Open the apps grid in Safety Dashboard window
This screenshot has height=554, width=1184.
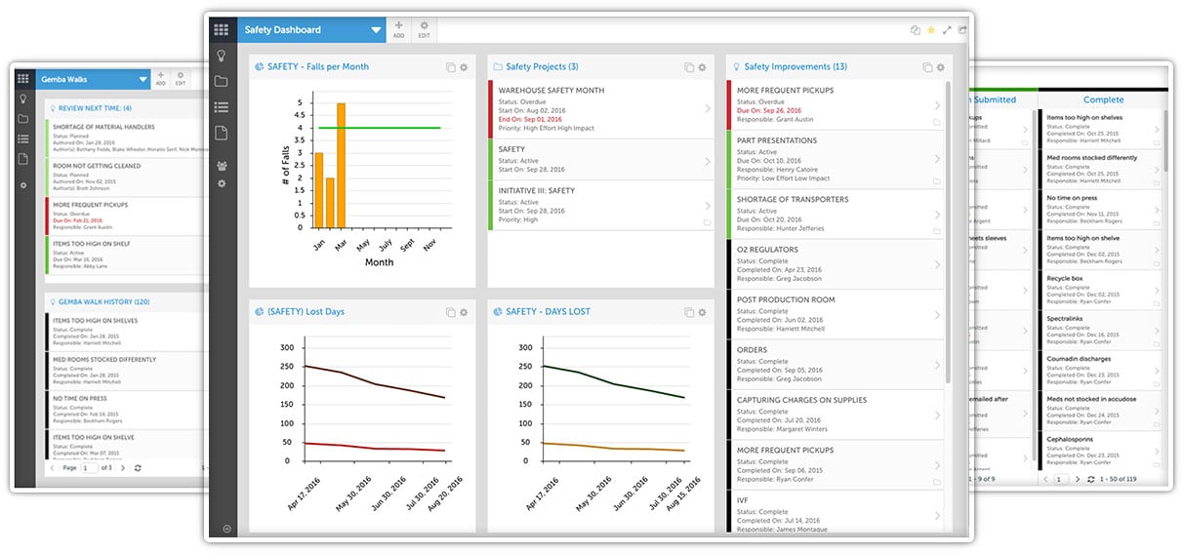222,30
